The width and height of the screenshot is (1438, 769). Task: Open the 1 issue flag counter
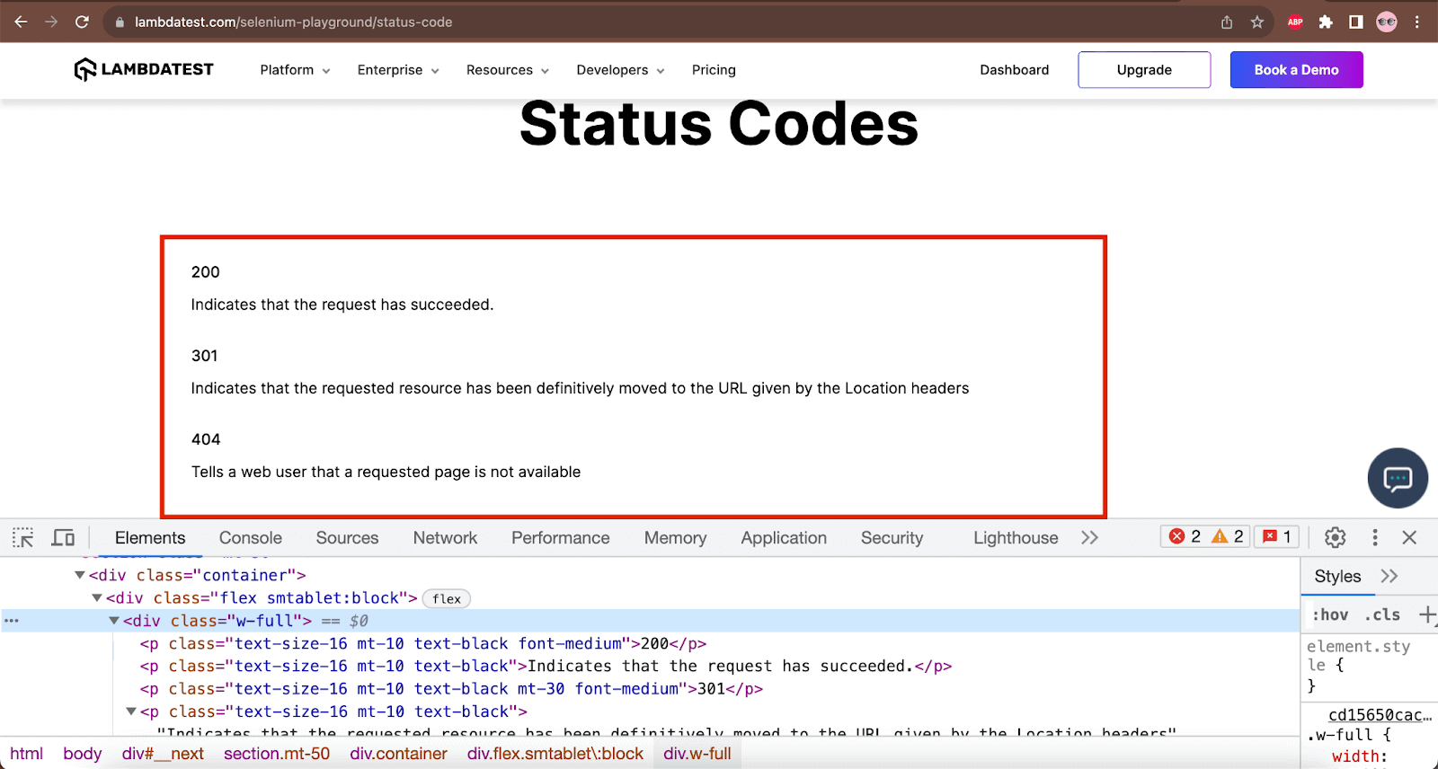(x=1277, y=536)
